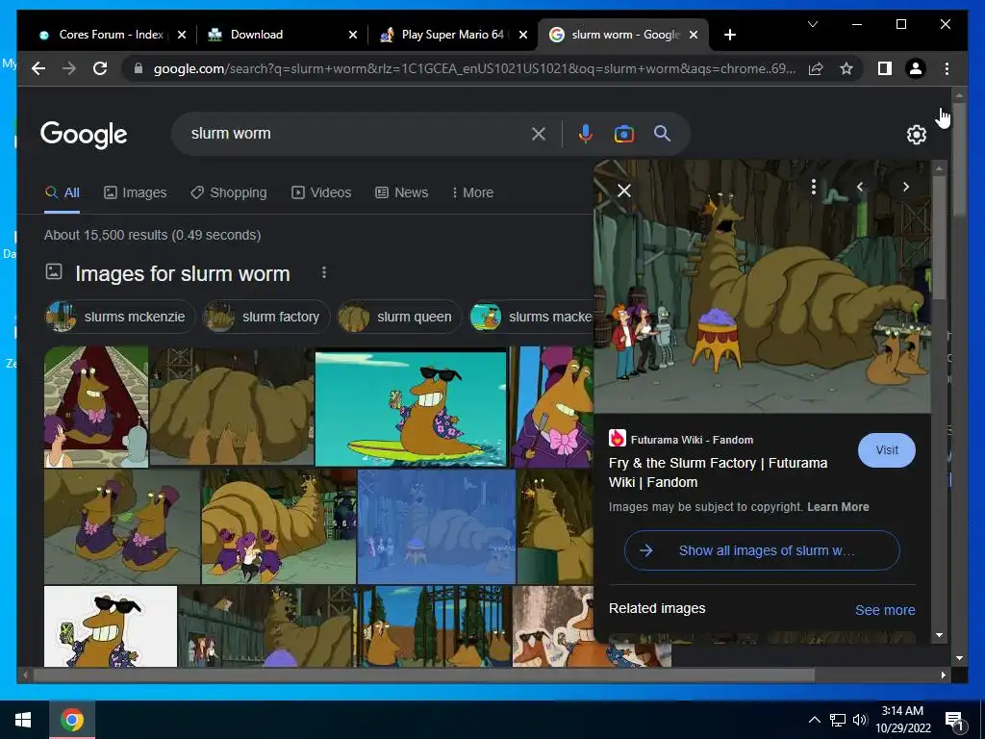Viewport: 985px width, 739px height.
Task: Click See more related images
Action: 885,609
